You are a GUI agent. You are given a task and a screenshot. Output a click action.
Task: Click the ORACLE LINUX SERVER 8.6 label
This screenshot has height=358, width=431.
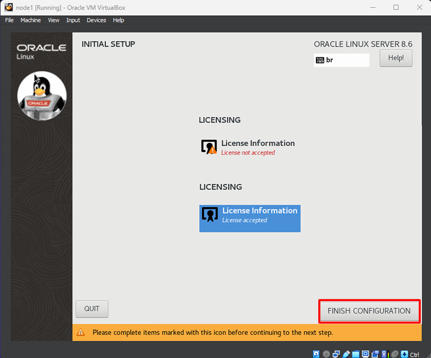pos(363,44)
